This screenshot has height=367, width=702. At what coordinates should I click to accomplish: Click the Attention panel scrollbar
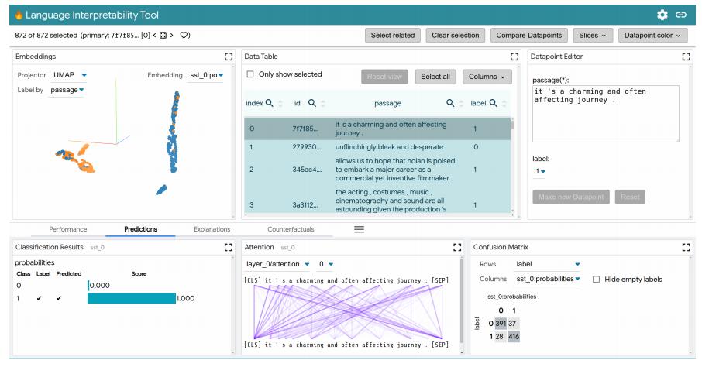[463, 300]
